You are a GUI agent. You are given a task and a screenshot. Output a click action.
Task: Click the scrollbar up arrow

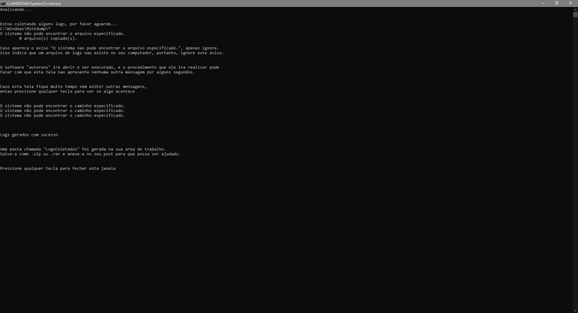(575, 9)
